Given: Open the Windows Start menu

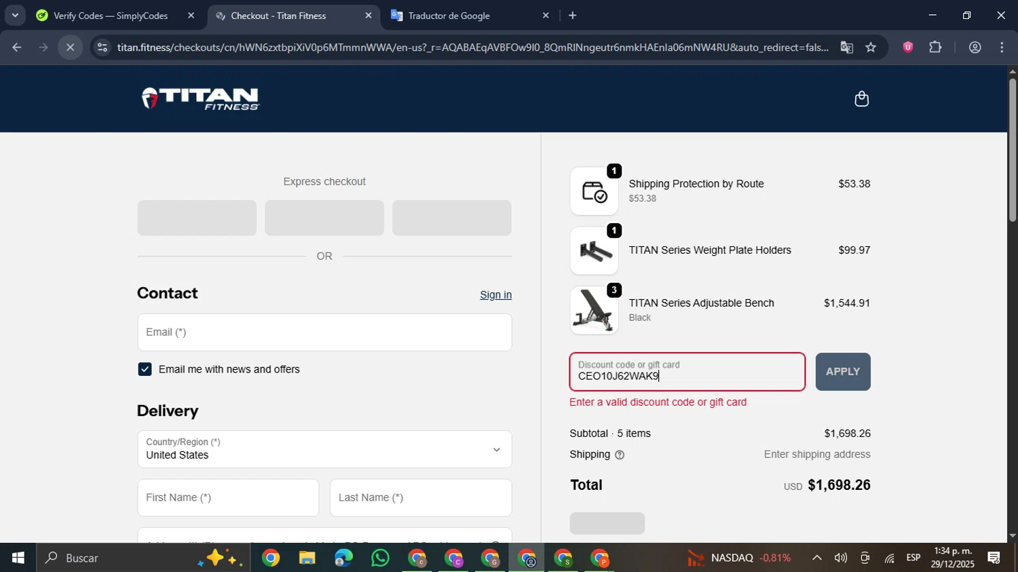Looking at the screenshot, I should click(x=18, y=558).
